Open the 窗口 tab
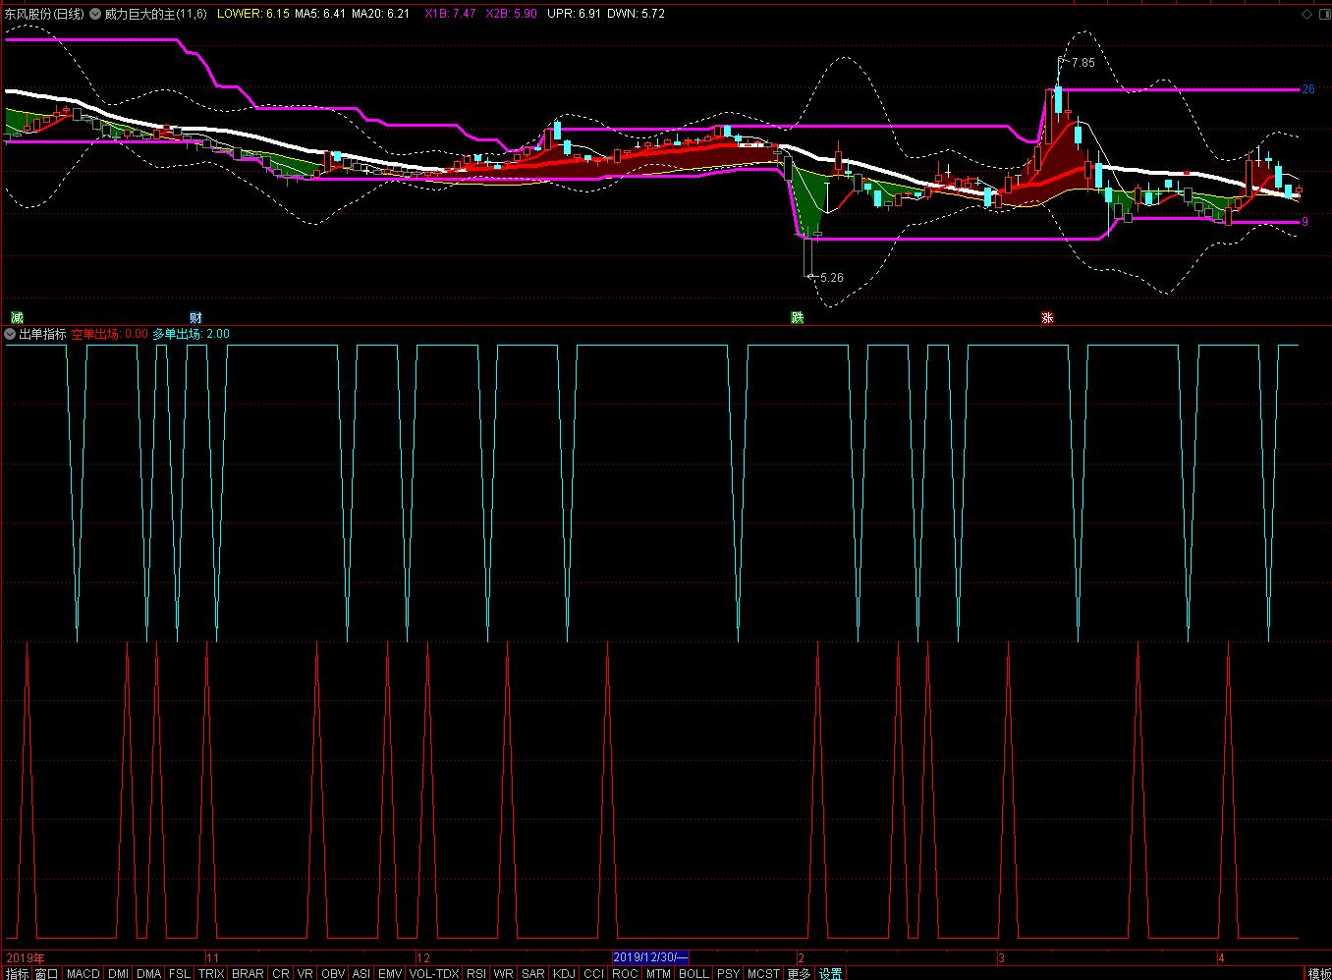The height and width of the screenshot is (980, 1332). (47, 973)
